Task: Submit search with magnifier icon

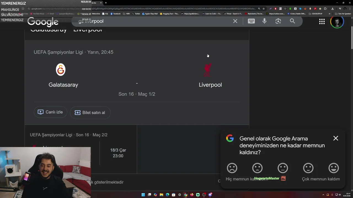Action: click(292, 21)
